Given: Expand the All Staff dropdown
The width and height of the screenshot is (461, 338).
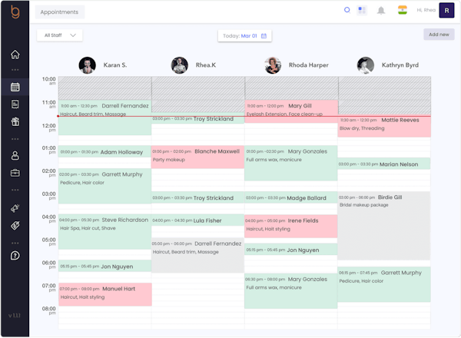Looking at the screenshot, I should (x=60, y=35).
